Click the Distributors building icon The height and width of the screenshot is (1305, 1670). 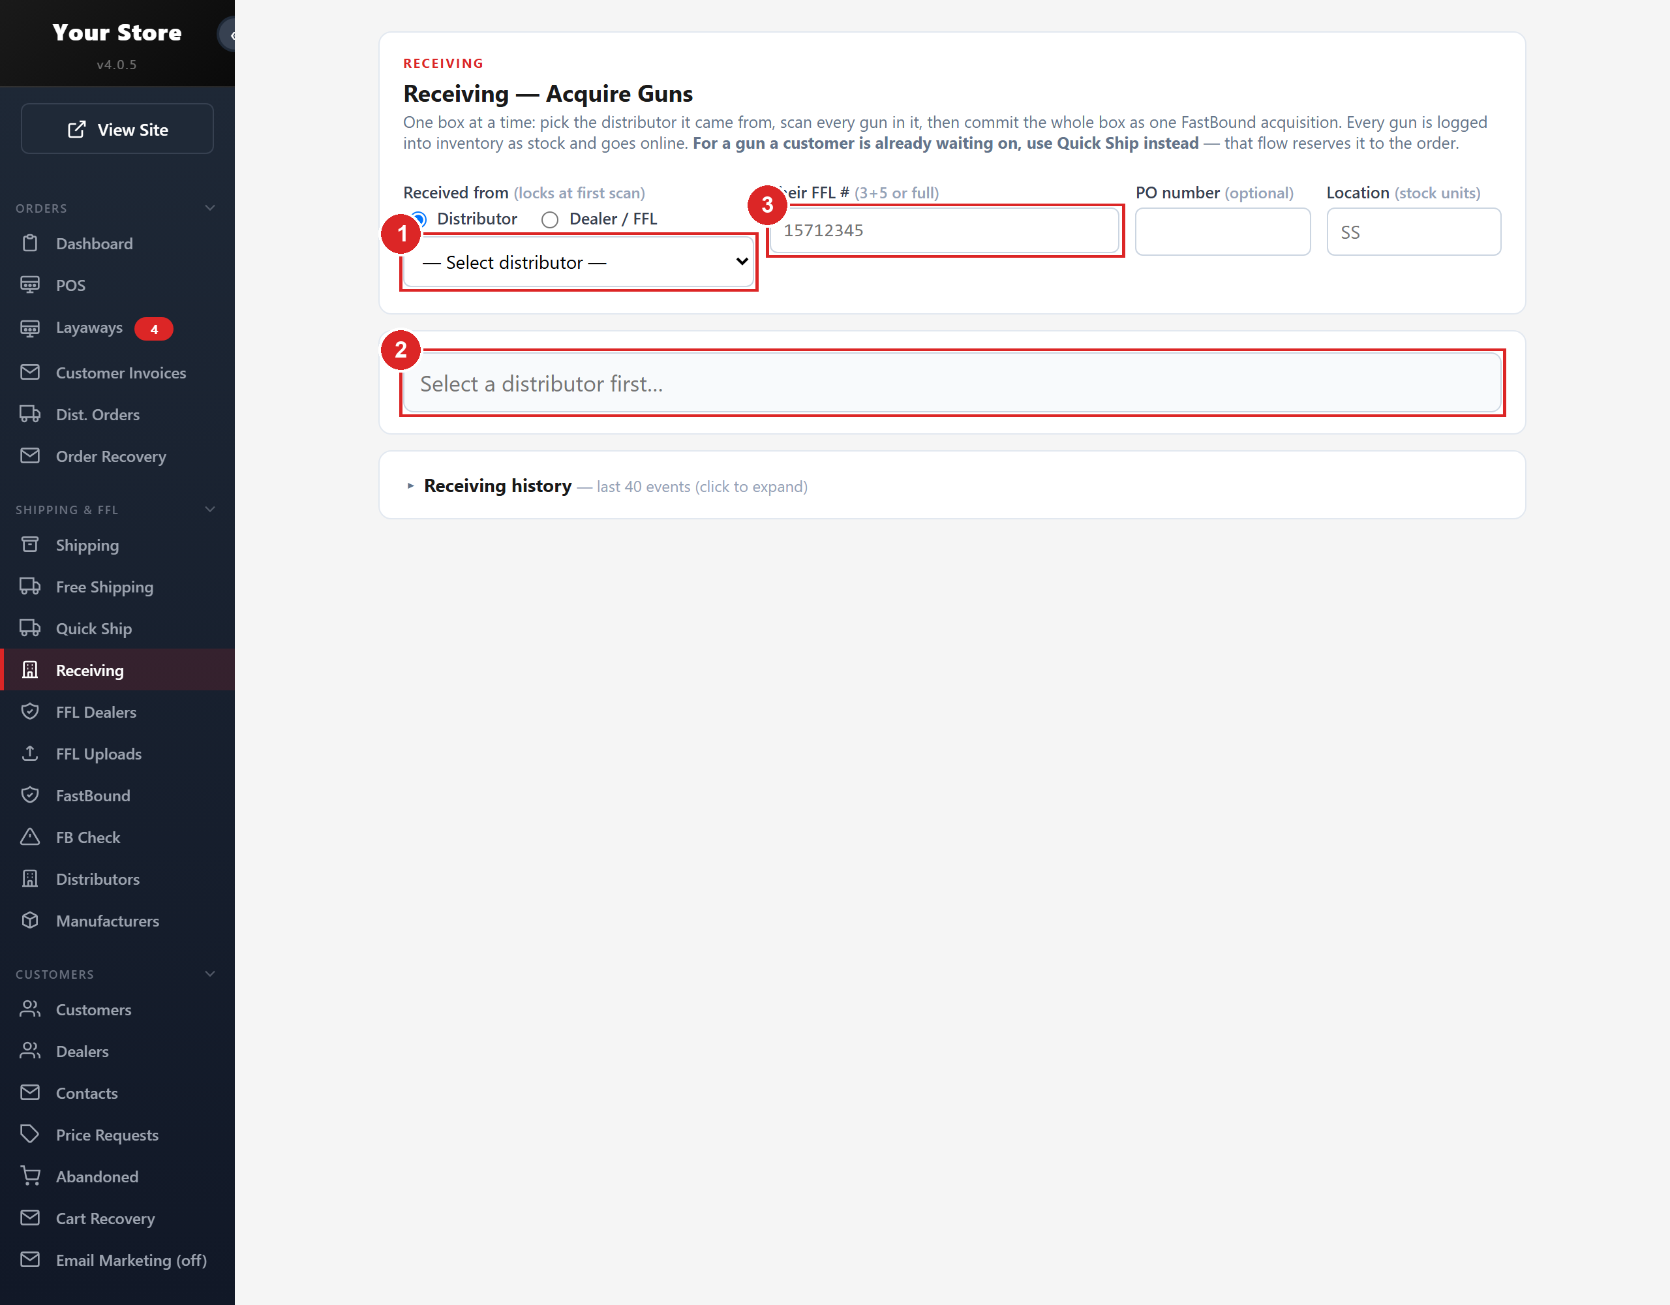(x=30, y=879)
